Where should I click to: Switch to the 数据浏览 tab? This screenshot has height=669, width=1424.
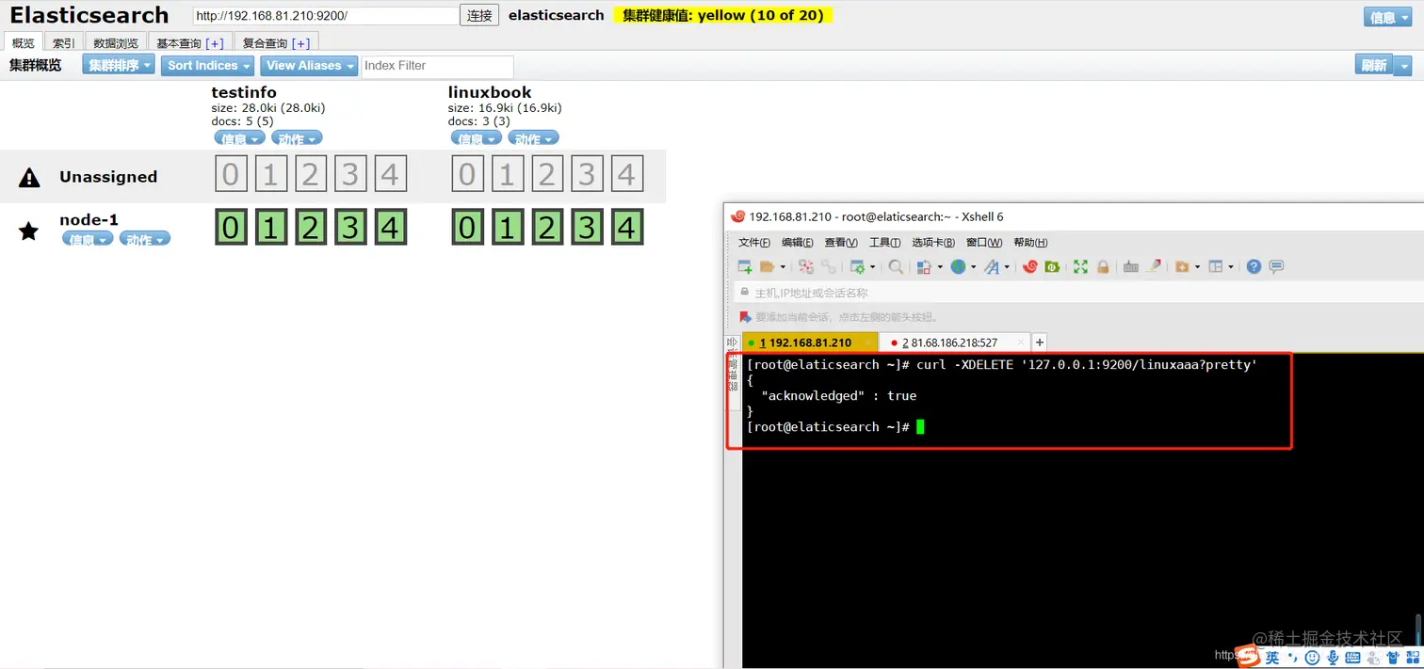[x=116, y=42]
